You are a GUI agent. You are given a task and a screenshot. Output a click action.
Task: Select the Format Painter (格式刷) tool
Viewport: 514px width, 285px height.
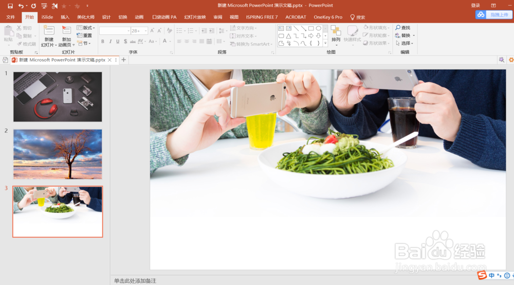coord(26,44)
